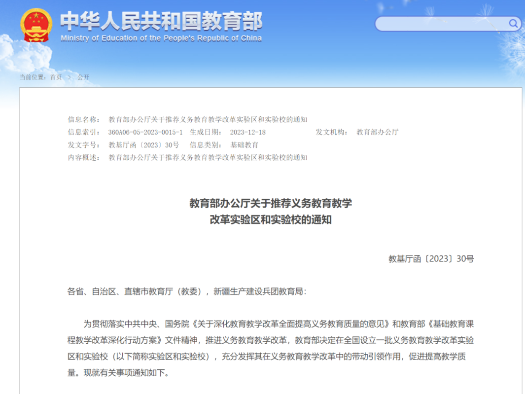
Task: Click 教育部办公厅 beside 发文机构
Action: coord(377,132)
